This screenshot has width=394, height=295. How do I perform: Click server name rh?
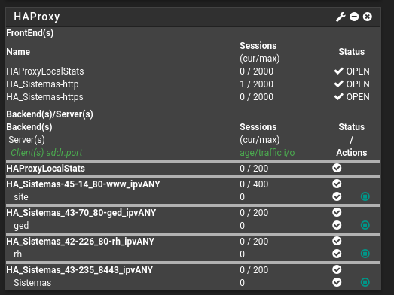coord(17,254)
